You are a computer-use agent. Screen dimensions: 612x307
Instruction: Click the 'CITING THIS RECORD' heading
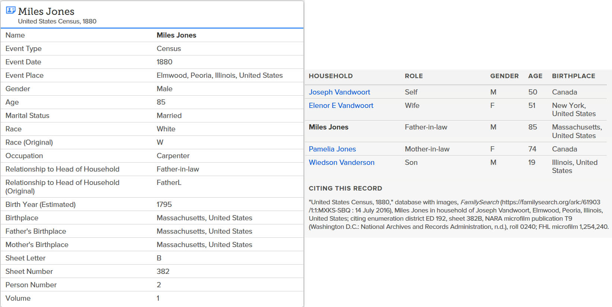[x=346, y=188]
